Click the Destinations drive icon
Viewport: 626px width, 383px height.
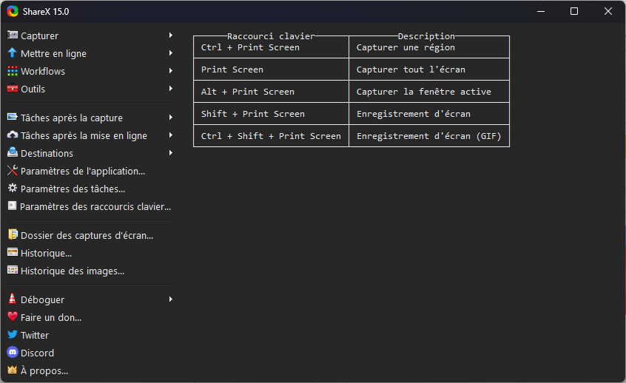click(13, 152)
